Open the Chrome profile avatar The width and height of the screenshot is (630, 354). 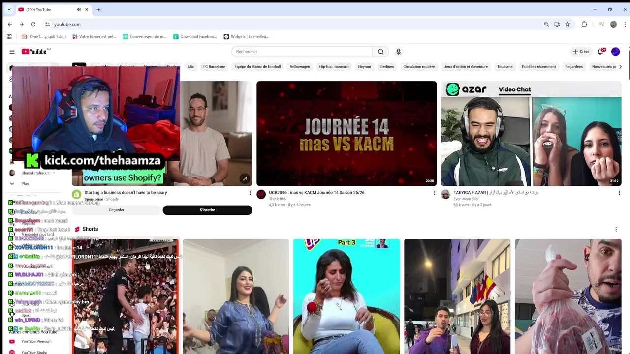pyautogui.click(x=613, y=24)
